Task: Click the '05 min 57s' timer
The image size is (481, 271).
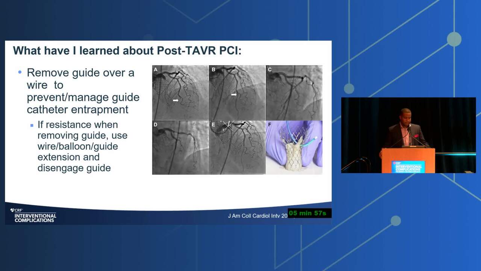Action: (x=310, y=213)
